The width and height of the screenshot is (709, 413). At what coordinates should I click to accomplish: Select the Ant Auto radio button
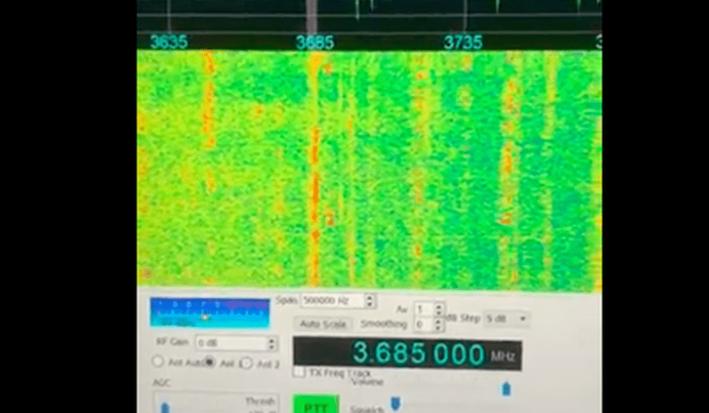tap(158, 362)
